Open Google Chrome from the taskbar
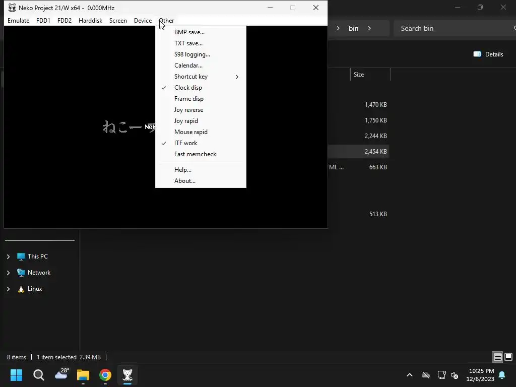The width and height of the screenshot is (516, 387). pos(105,375)
